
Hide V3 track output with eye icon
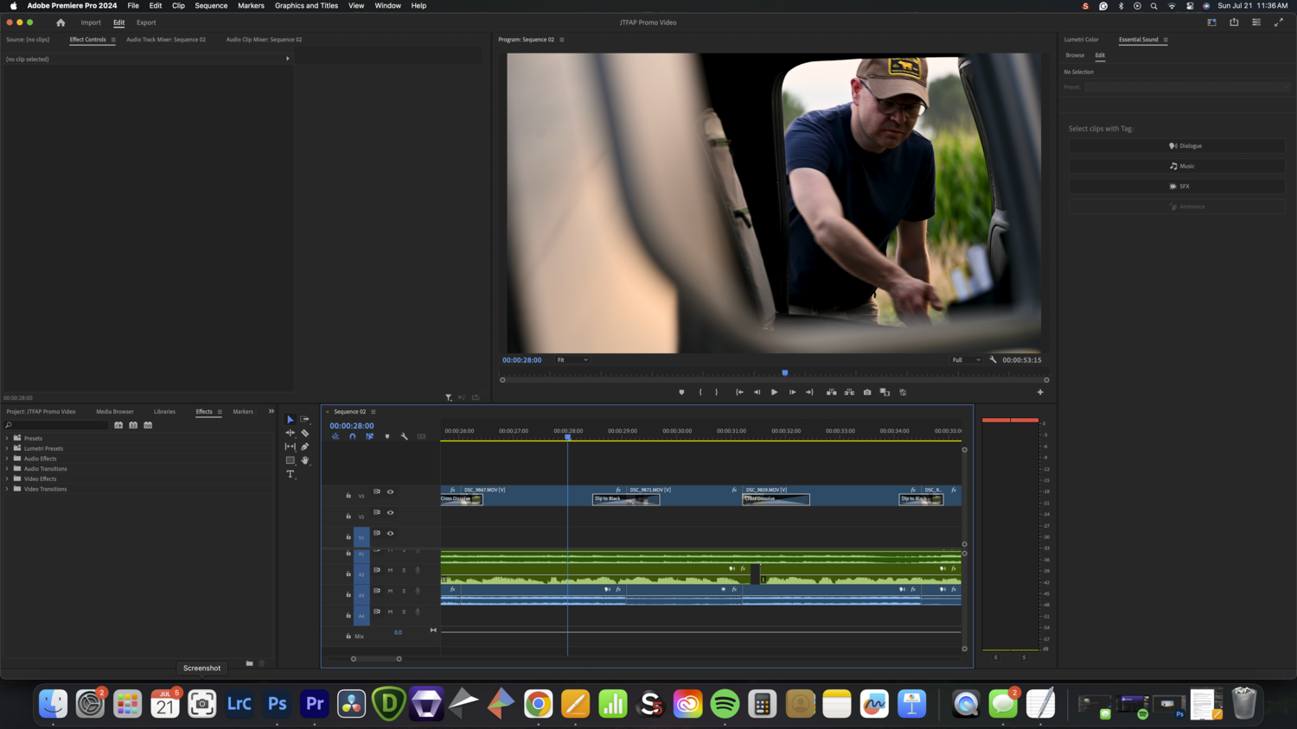point(390,491)
